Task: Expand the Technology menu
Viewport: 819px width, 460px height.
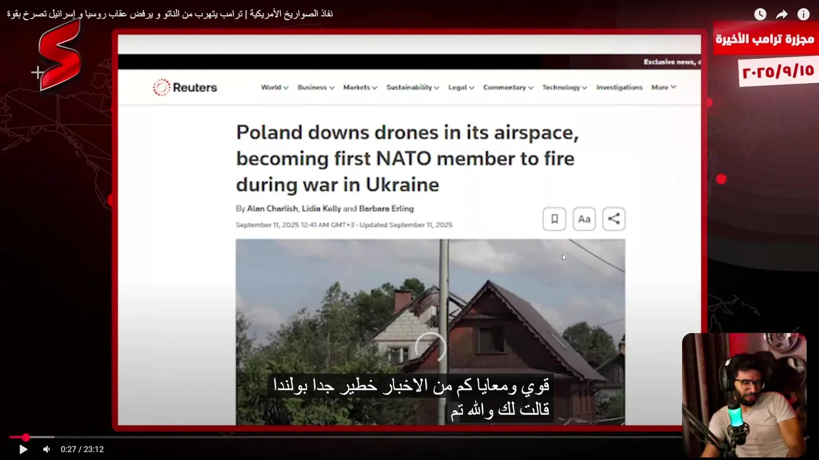Action: (564, 88)
